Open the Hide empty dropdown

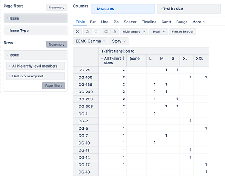coord(134,31)
